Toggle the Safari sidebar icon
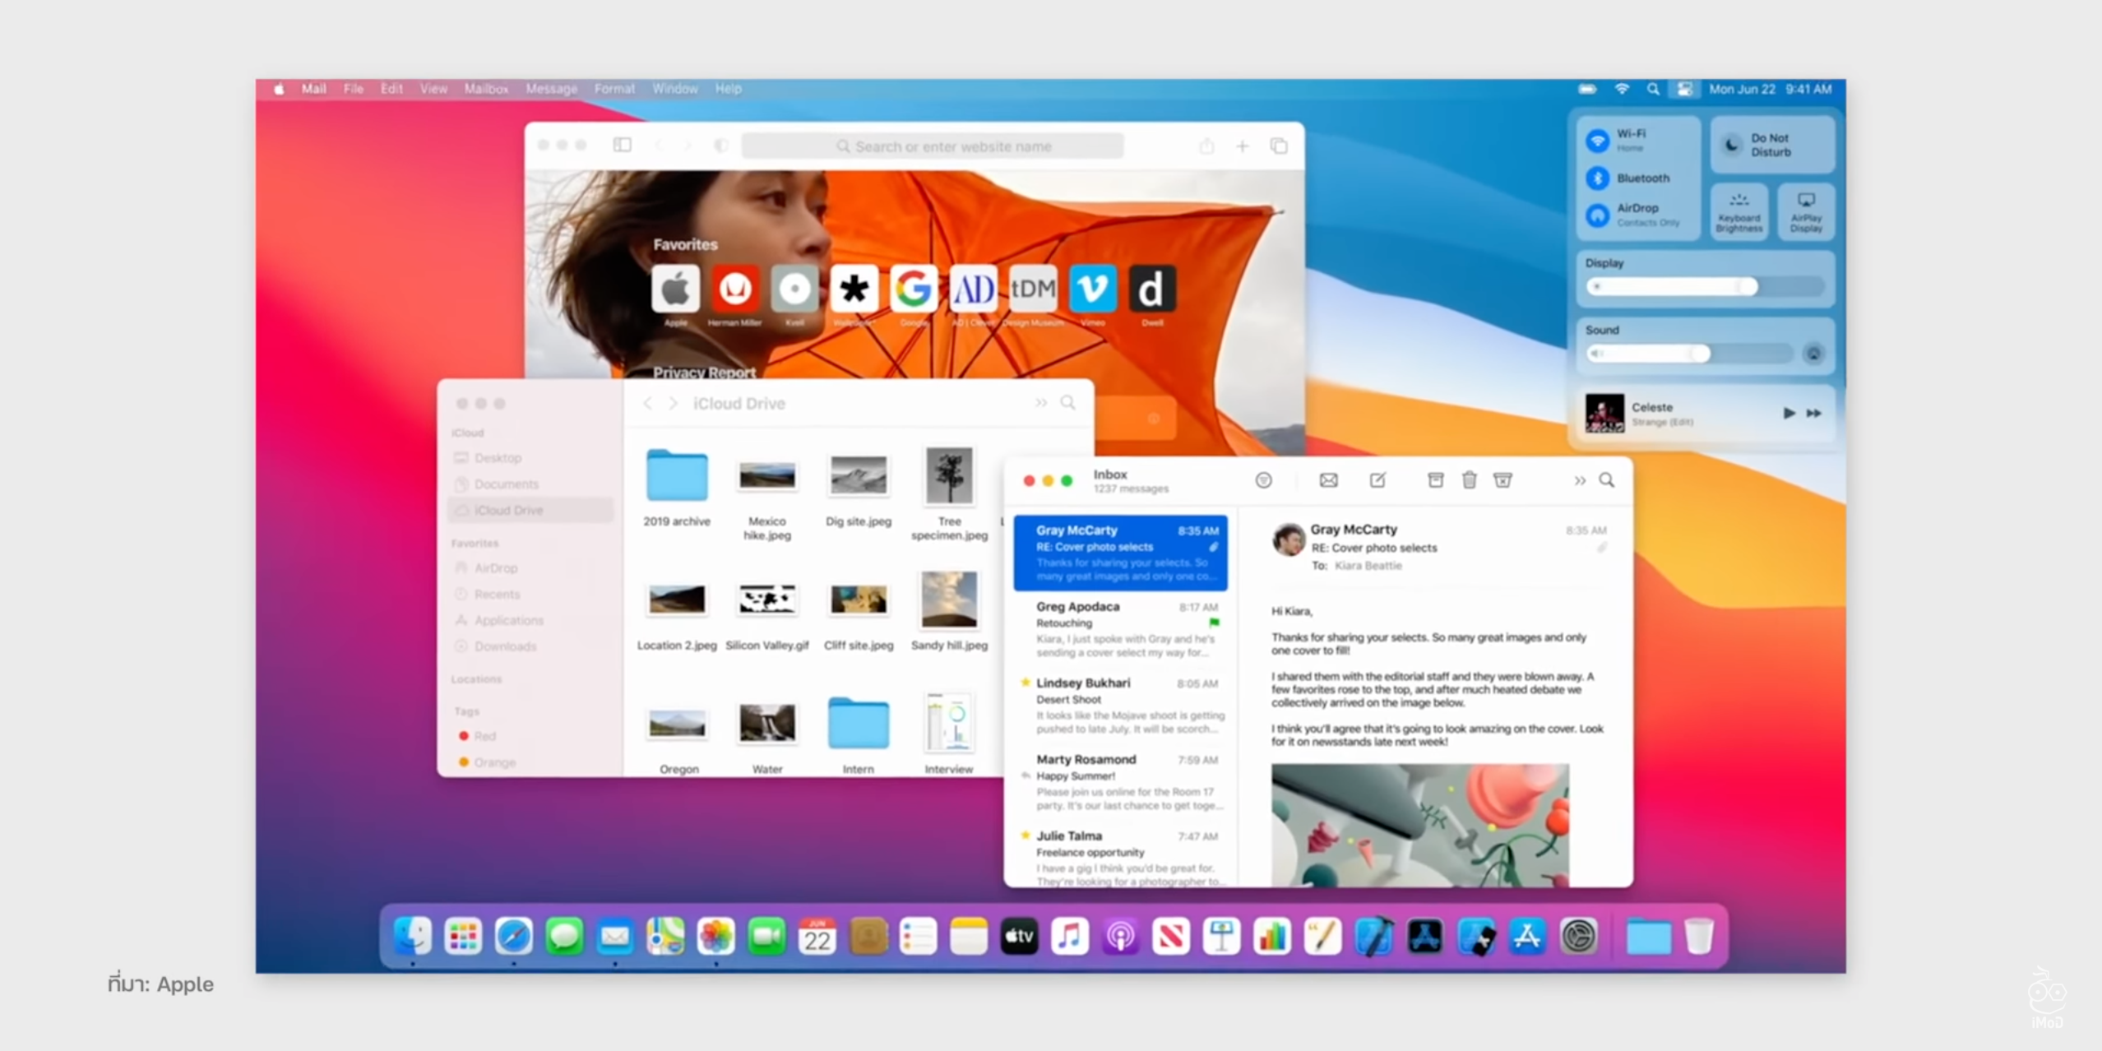Viewport: 2102px width, 1051px height. pos(622,146)
